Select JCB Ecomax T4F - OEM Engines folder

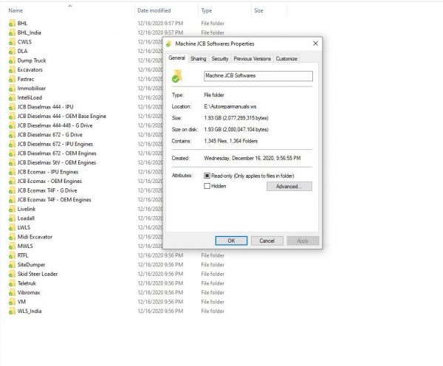click(x=54, y=200)
